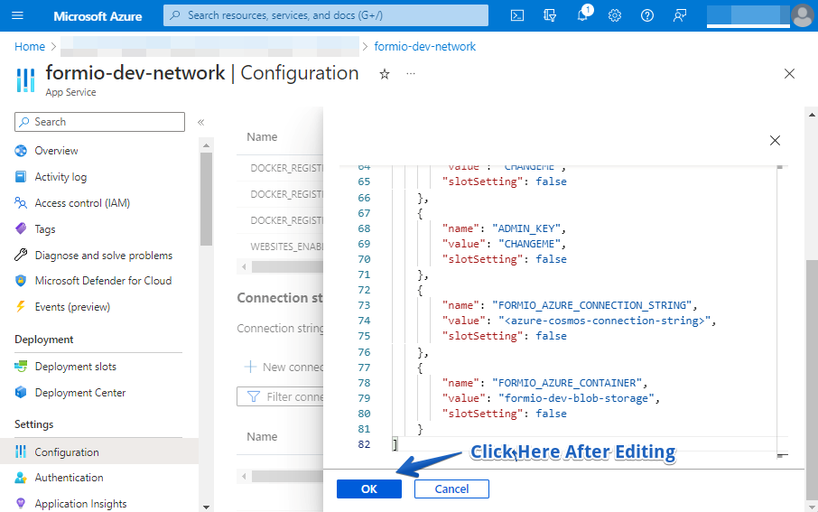Close the Configuration blade with X
The image size is (818, 512).
789,73
